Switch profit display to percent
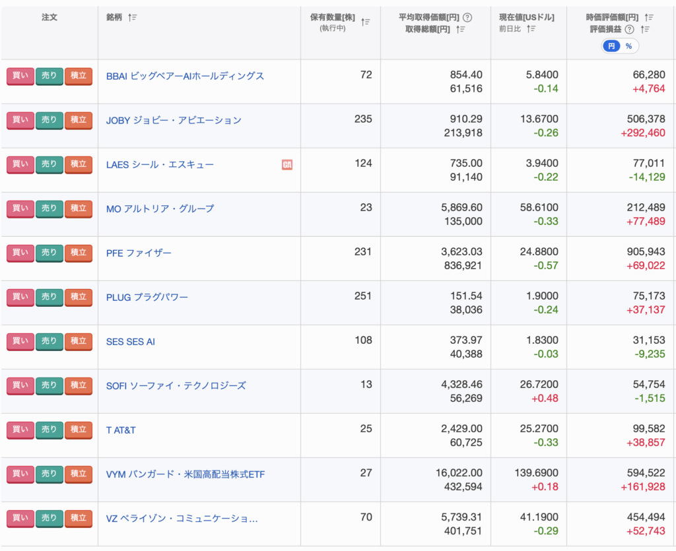This screenshot has height=551, width=676. [628, 46]
